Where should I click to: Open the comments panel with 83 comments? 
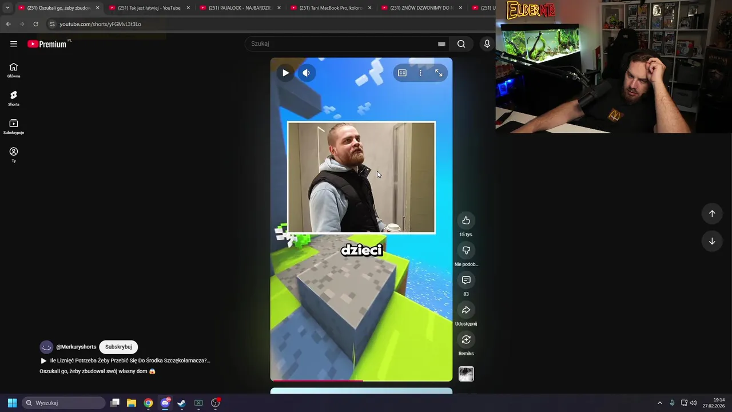click(x=466, y=280)
